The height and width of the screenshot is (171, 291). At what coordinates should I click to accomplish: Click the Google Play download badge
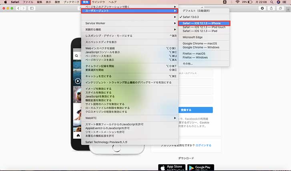point(201,167)
